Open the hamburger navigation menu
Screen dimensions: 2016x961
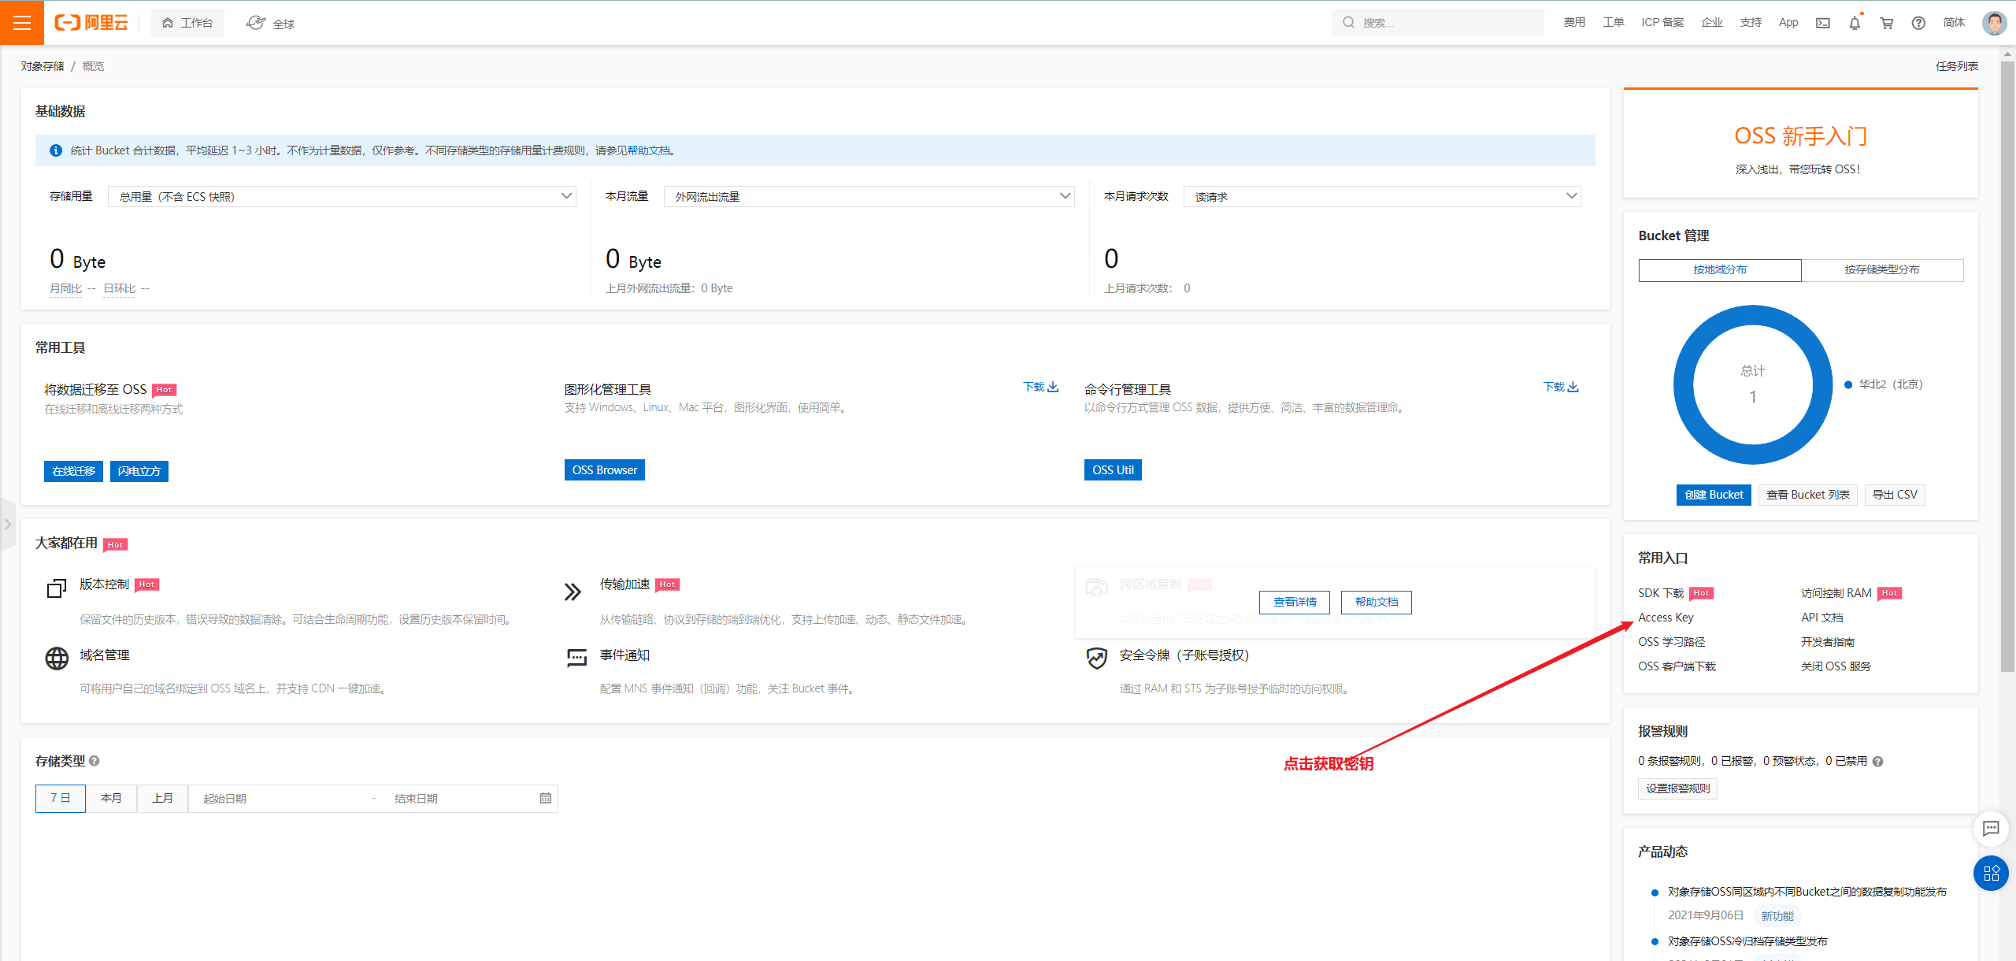[x=21, y=23]
